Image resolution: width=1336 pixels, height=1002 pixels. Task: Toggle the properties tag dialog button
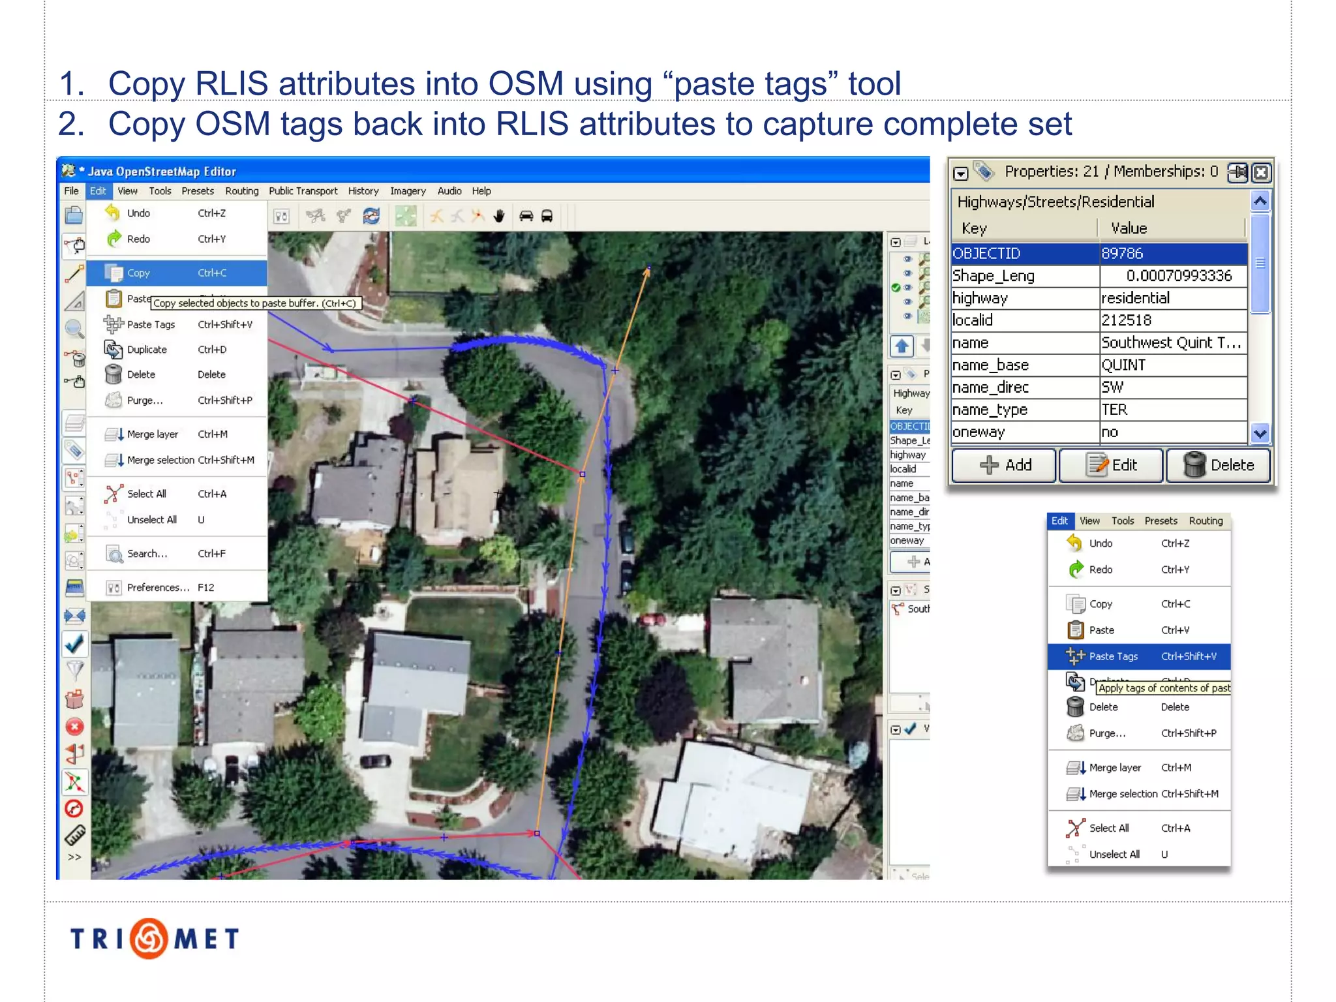tap(74, 450)
